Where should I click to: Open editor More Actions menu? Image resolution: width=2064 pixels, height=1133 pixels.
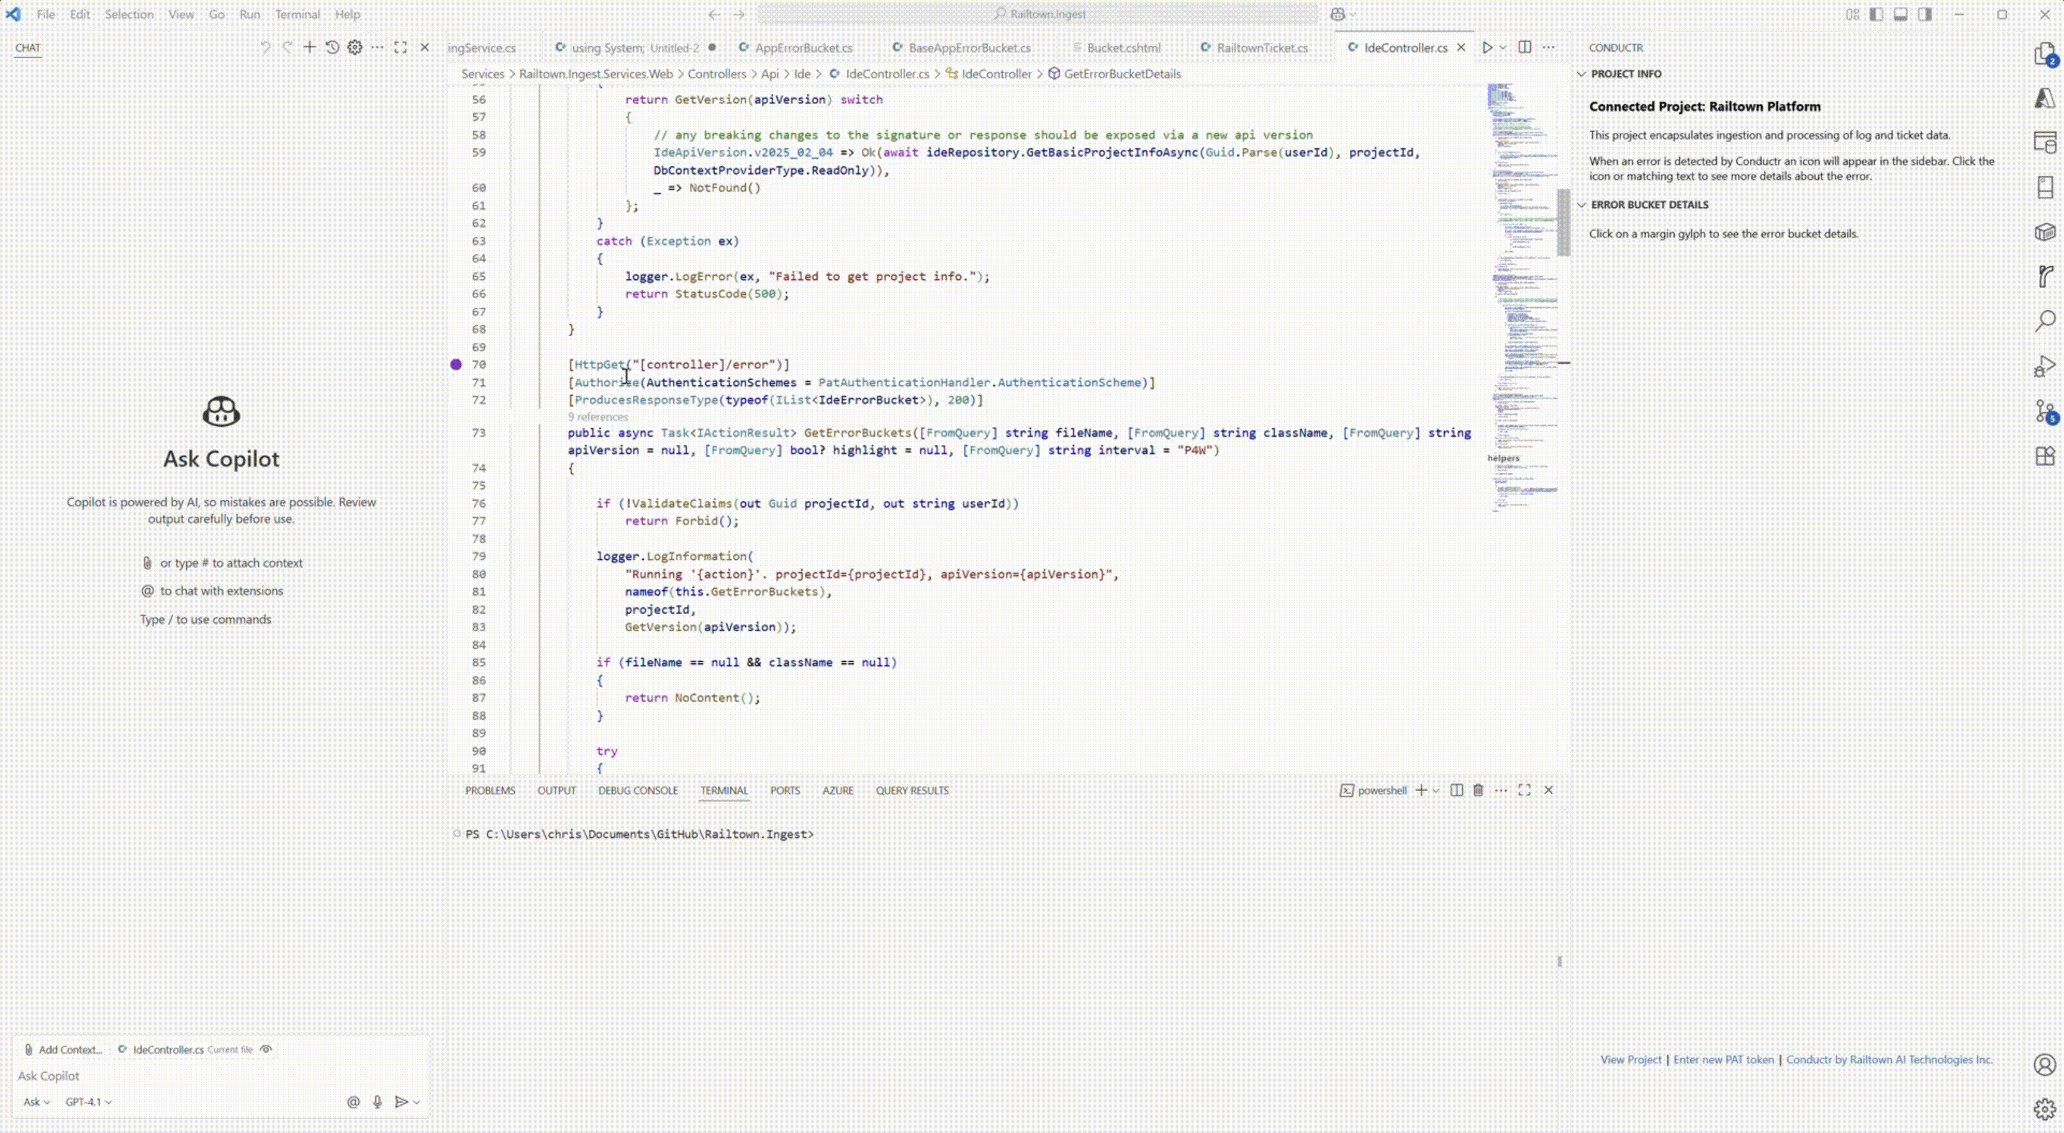(1549, 47)
